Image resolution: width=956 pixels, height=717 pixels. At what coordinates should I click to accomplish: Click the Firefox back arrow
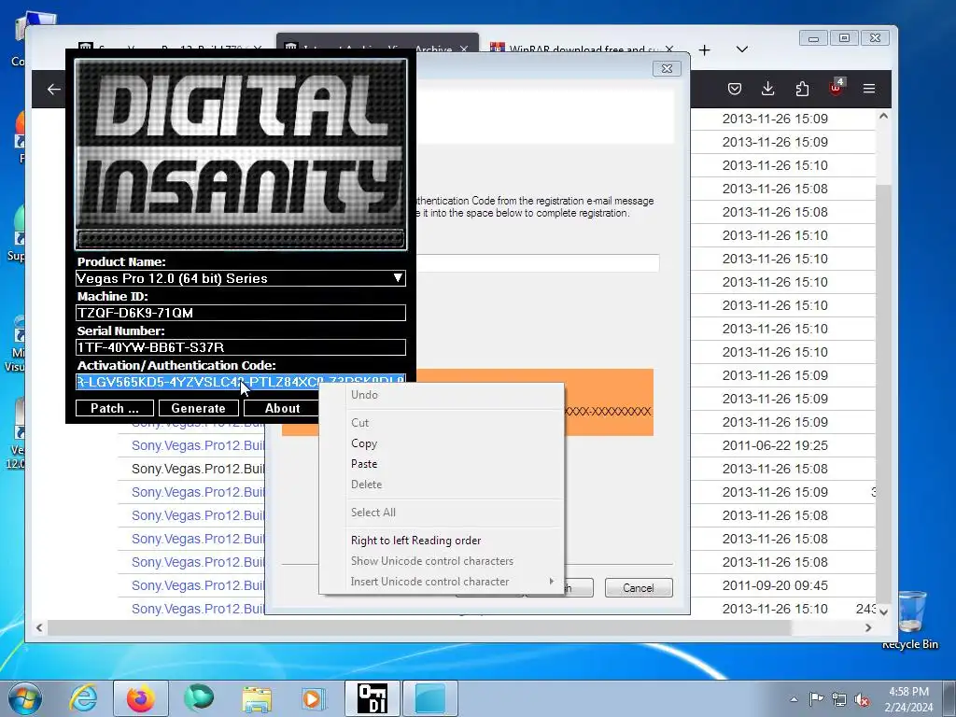tap(53, 90)
